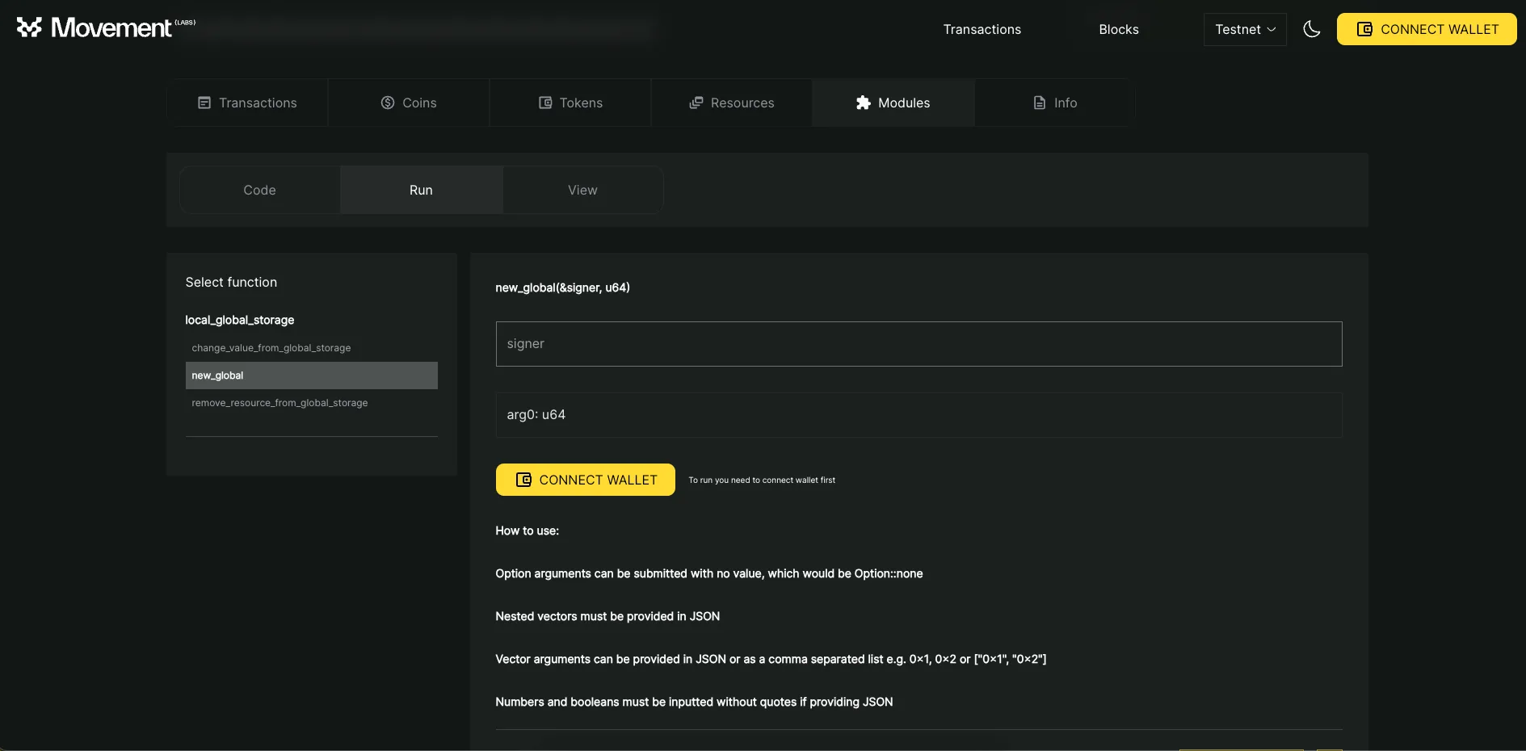Select the Run sub-tab
Image resolution: width=1526 pixels, height=751 pixels.
click(x=422, y=190)
